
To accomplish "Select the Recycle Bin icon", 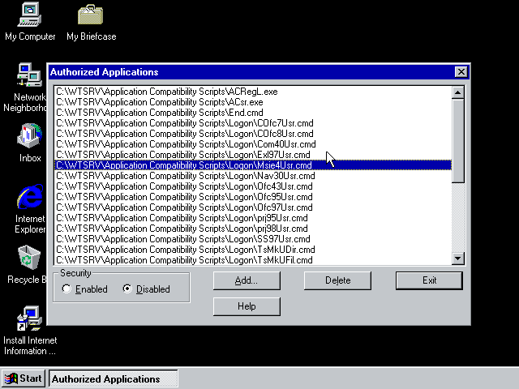I will point(30,259).
